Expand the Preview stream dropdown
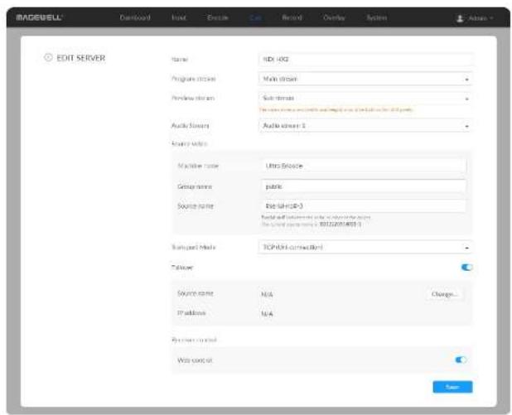This screenshot has width=512, height=415. [x=365, y=99]
